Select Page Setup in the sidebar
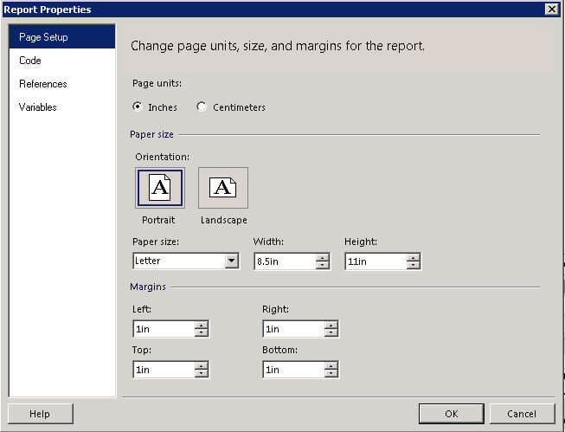Screen dimensions: 565x432 [43, 37]
